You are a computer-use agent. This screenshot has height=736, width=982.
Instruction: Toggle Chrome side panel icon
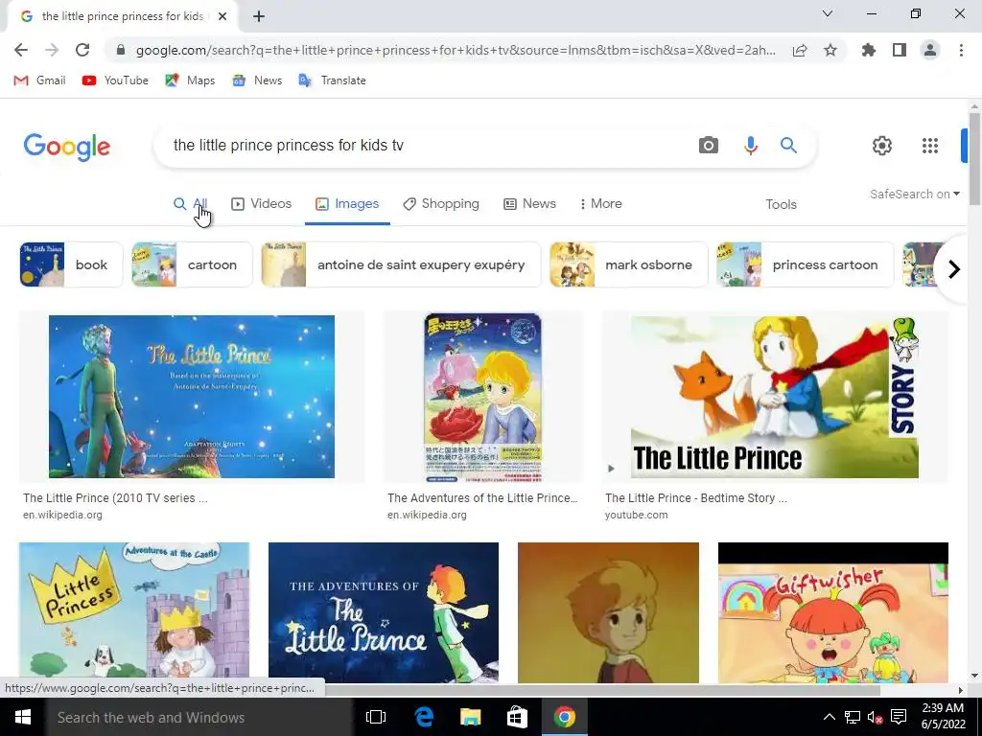pos(900,50)
